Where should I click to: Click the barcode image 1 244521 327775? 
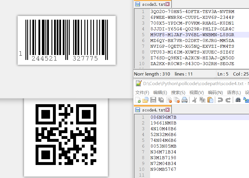[67, 40]
